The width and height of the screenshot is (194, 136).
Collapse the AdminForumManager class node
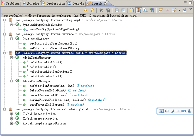[x=11, y=81]
